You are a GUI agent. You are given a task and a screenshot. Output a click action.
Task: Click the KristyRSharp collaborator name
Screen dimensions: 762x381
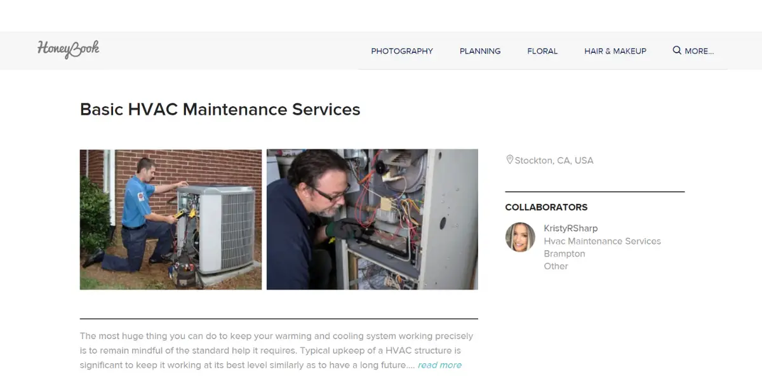click(571, 229)
